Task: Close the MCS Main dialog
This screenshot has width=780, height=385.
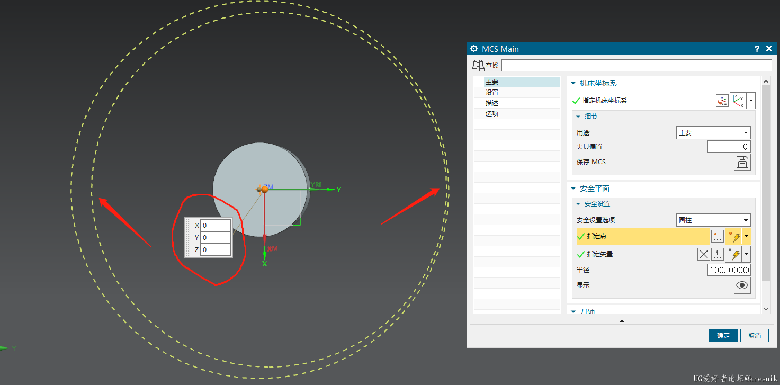Action: (769, 49)
